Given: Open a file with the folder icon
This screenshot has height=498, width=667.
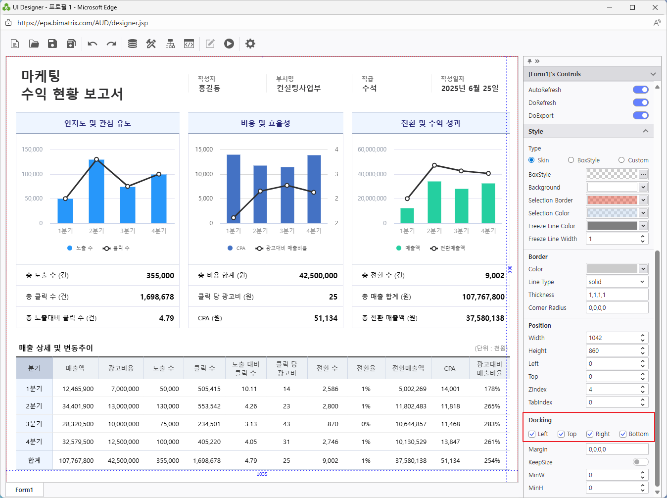Looking at the screenshot, I should click(34, 44).
